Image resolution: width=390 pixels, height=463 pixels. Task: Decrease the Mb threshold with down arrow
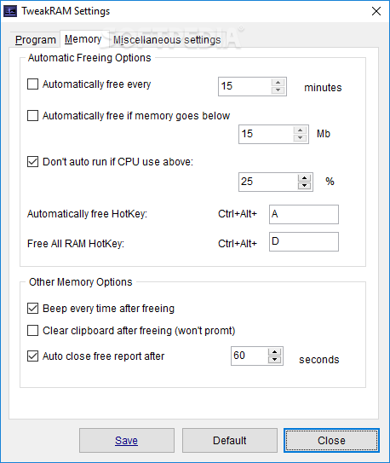[300, 138]
